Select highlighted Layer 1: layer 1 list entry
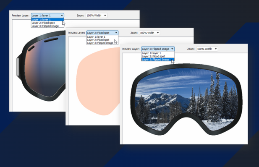This screenshot has height=167, width=259. point(47,20)
